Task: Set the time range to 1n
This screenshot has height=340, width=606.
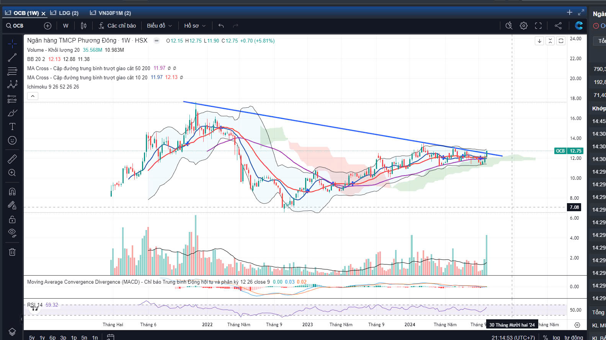Action: pos(95,337)
